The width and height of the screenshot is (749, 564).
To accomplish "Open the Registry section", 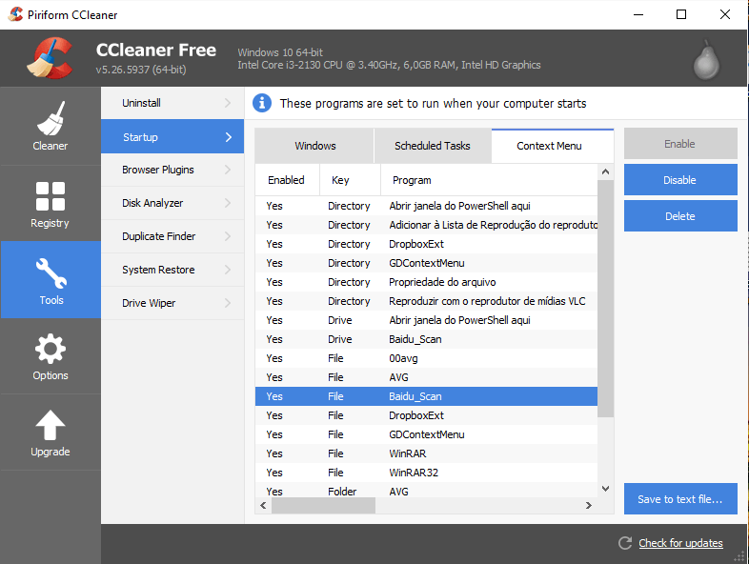I will 51,204.
